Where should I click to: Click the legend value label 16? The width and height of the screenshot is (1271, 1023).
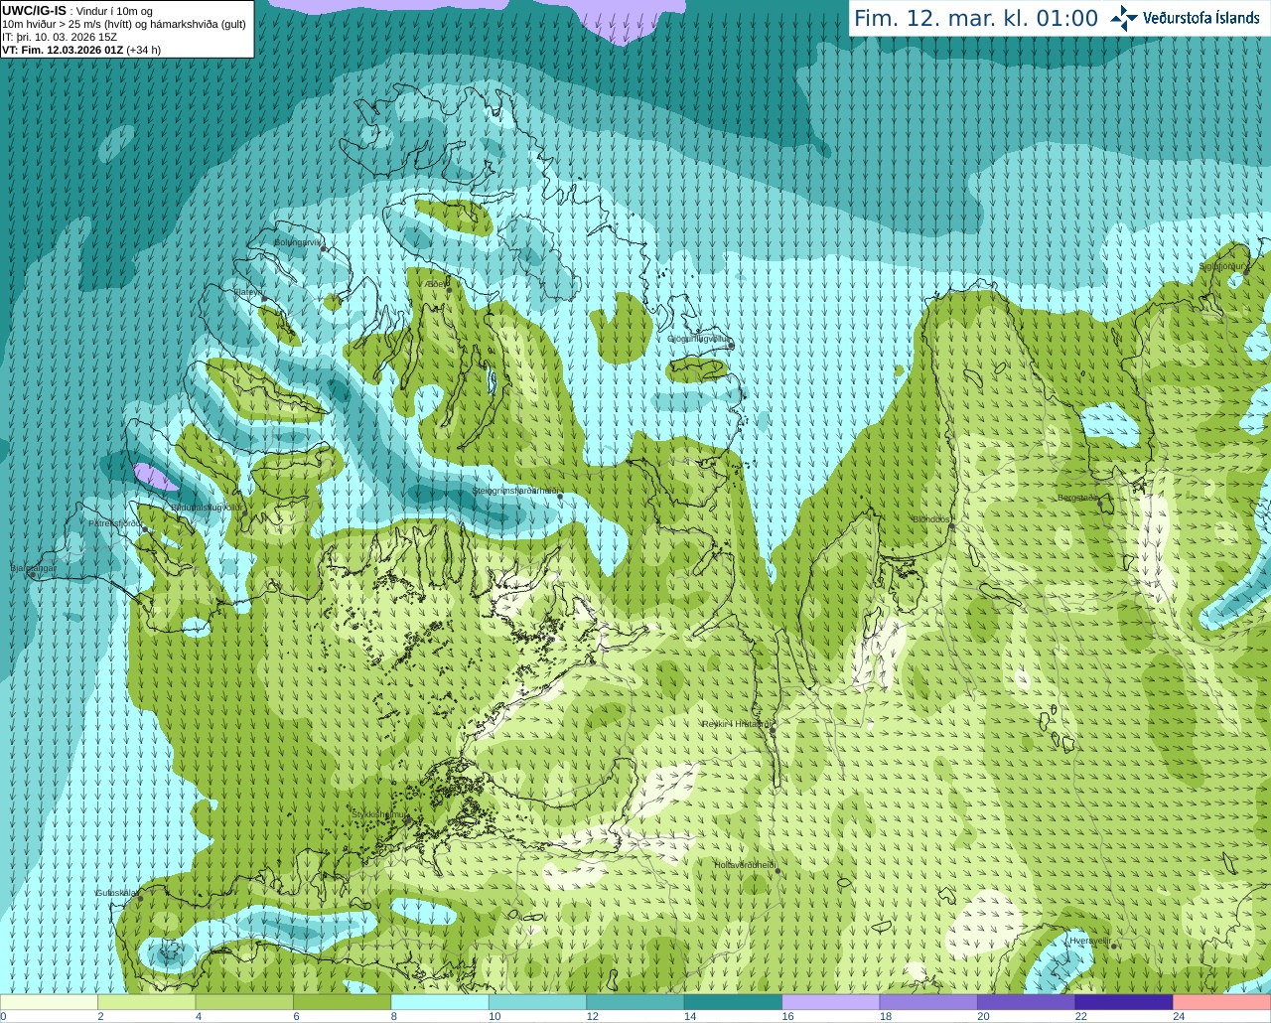click(787, 1016)
